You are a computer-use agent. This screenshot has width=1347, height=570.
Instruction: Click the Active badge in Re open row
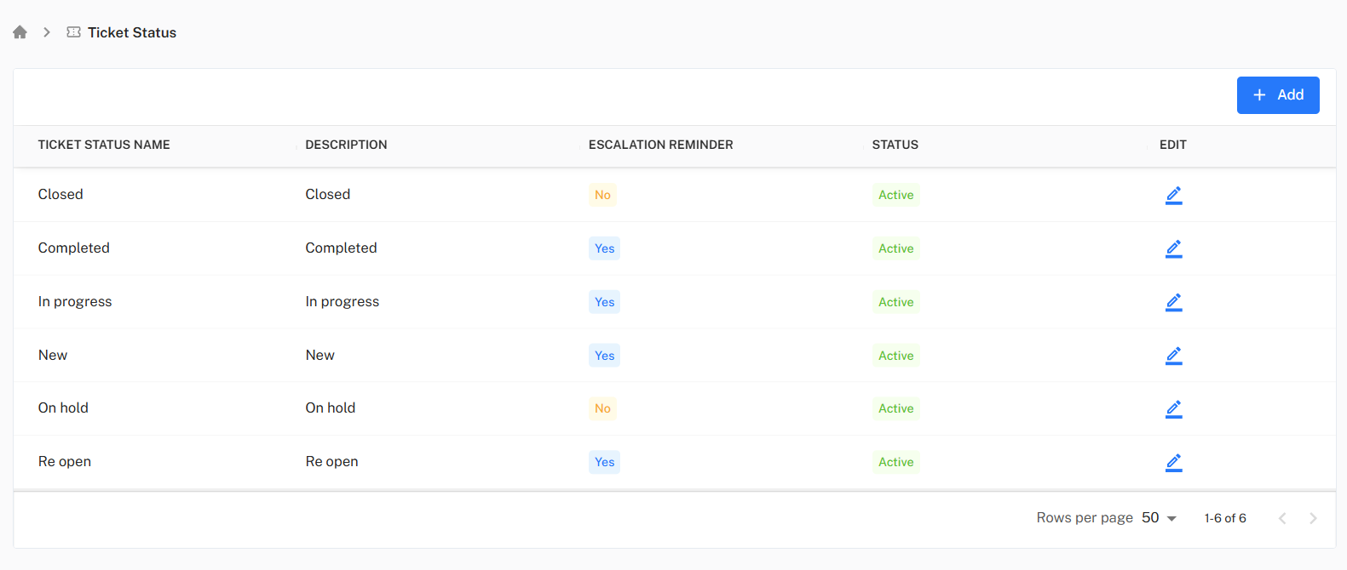[x=895, y=462]
